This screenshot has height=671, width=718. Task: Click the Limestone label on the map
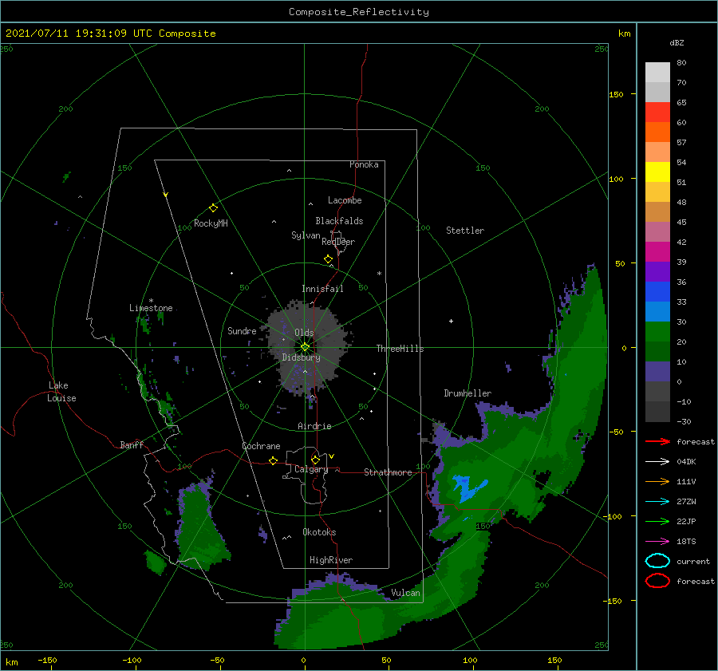click(151, 308)
